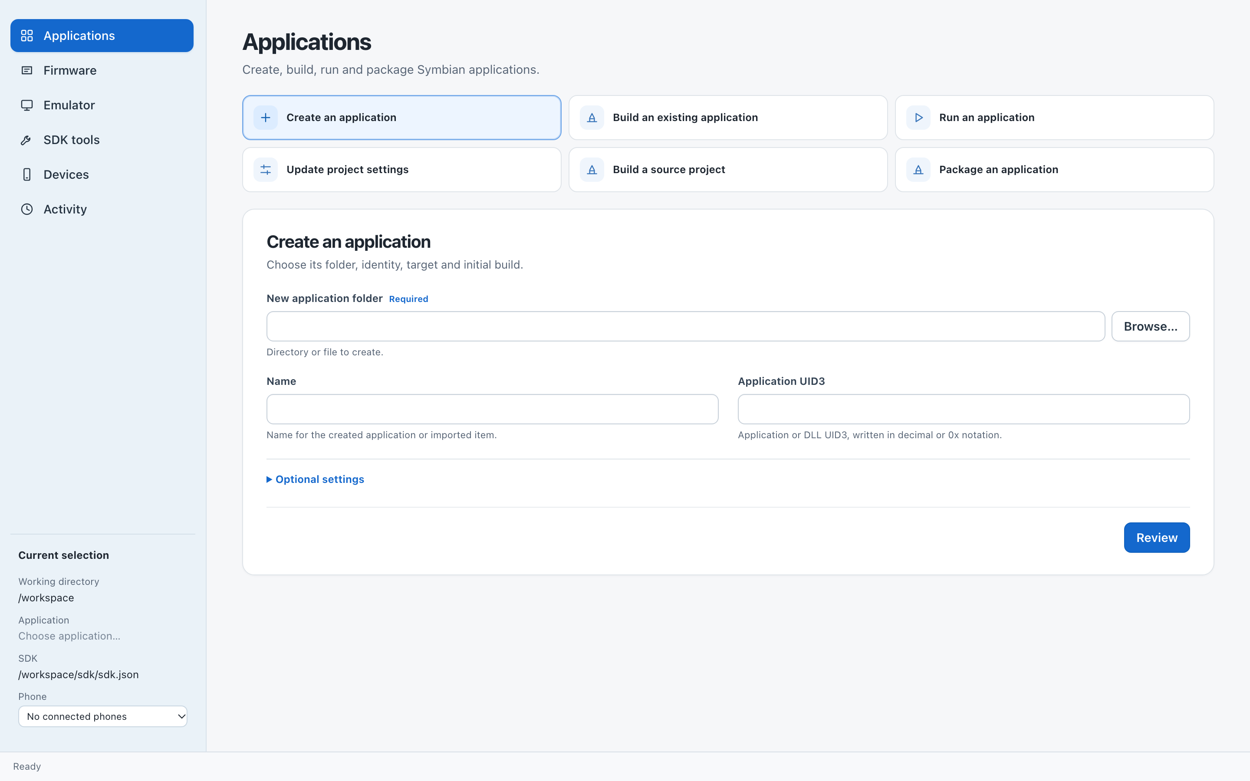Screen dimensions: 1250x781
Task: Open the Firmware section
Action: pos(102,70)
